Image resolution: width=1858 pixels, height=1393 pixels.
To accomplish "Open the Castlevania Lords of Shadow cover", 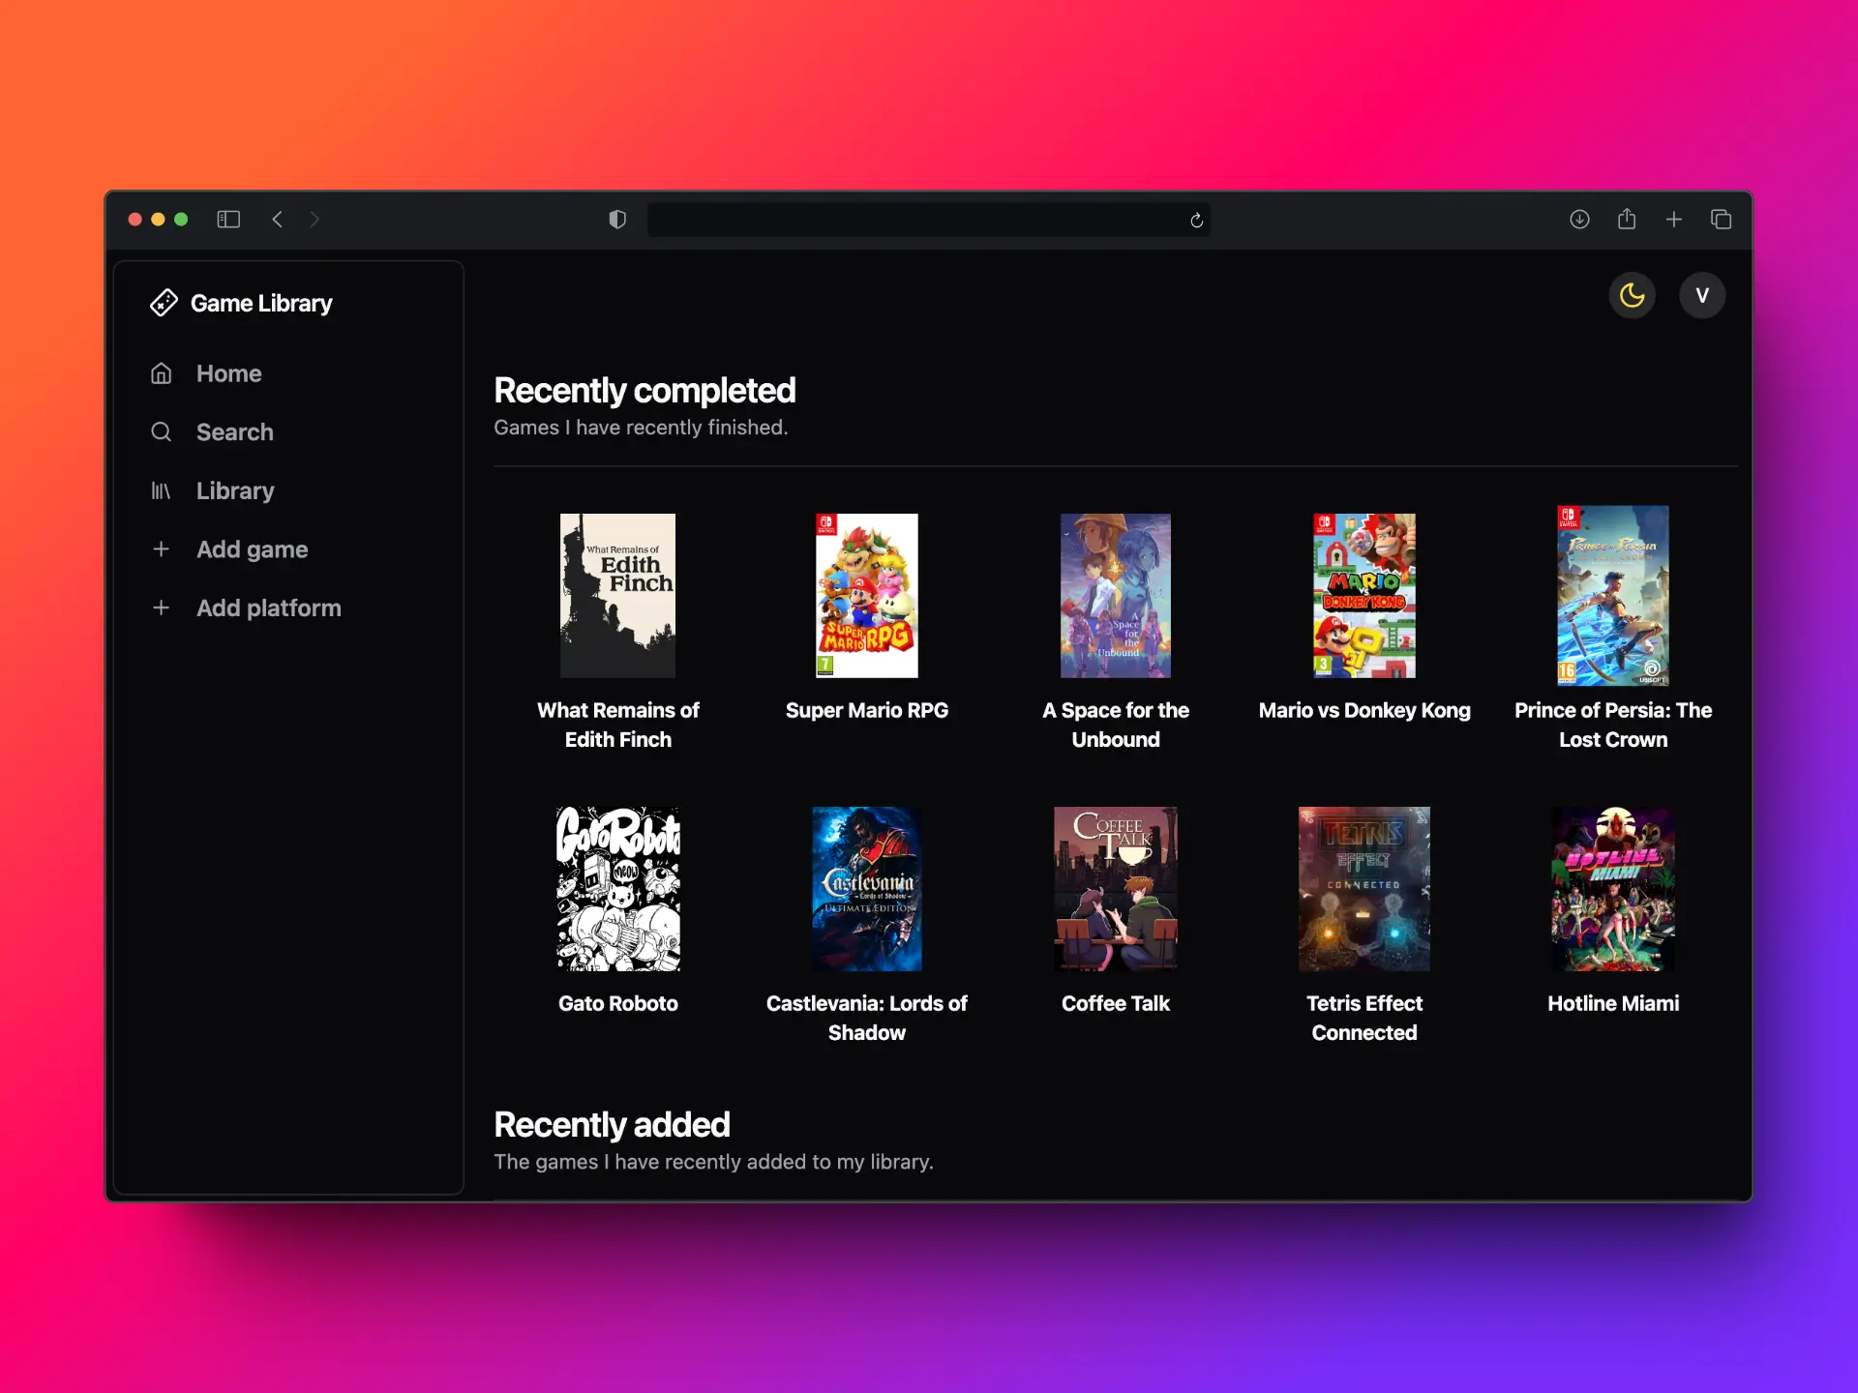I will (x=866, y=888).
